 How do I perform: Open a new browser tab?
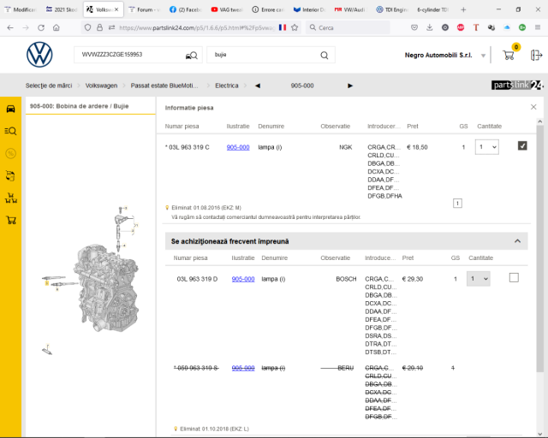[463, 9]
